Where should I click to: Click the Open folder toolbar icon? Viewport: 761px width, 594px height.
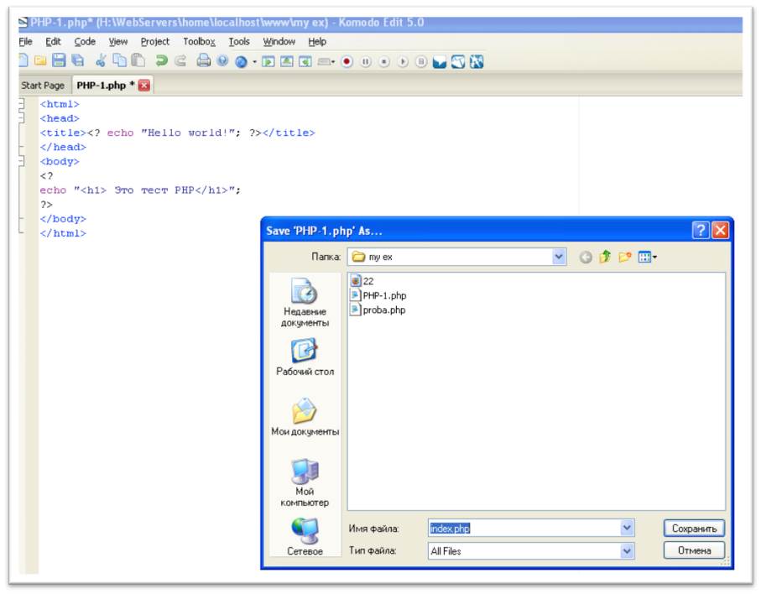[40, 60]
